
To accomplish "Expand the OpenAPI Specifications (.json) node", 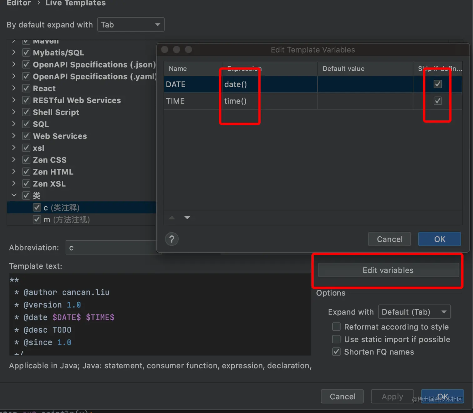I will 13,64.
